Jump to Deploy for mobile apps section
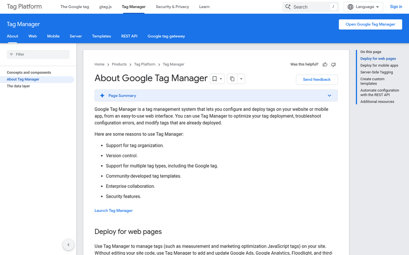The image size is (409, 255). 379,66
